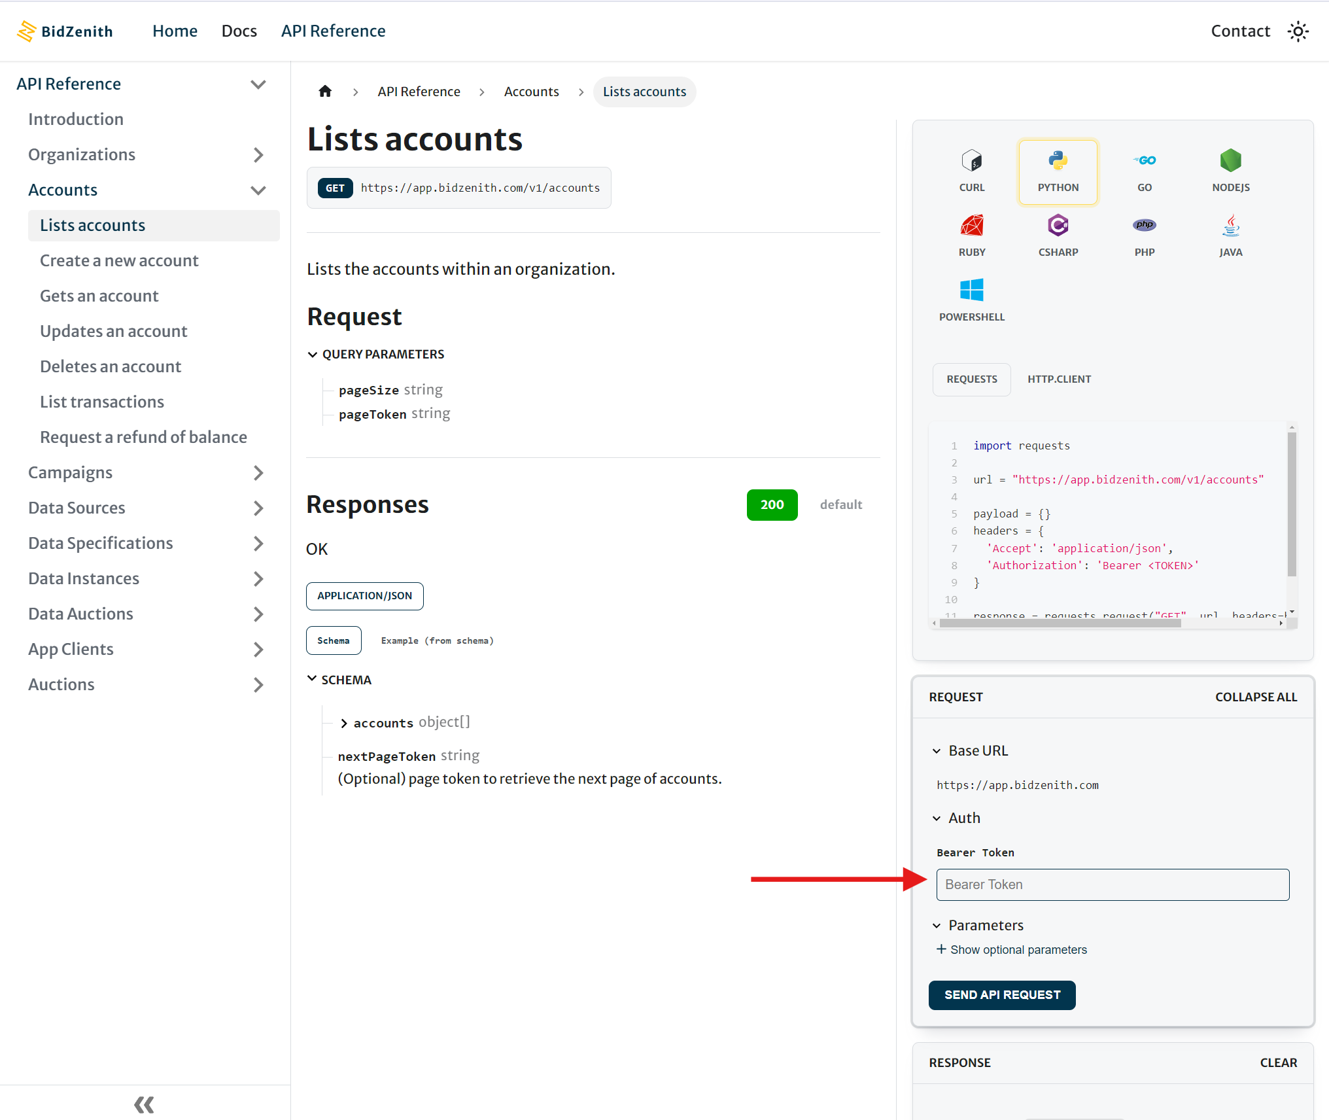
Task: Expand the Organizations sidebar section
Action: tap(258, 155)
